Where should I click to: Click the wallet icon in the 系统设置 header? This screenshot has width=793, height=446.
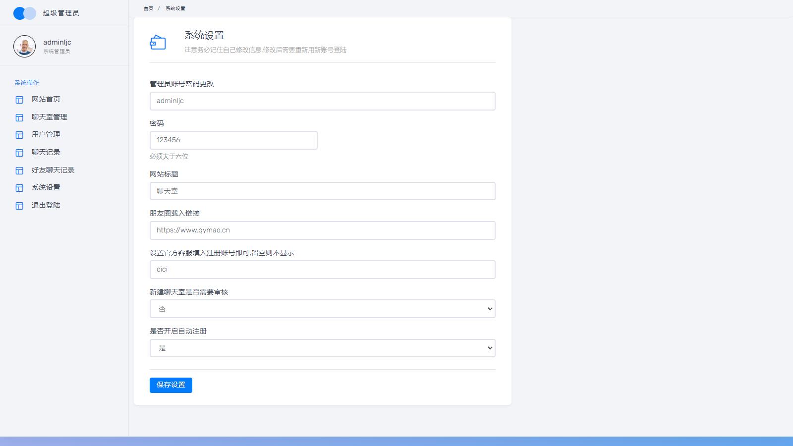[x=158, y=43]
